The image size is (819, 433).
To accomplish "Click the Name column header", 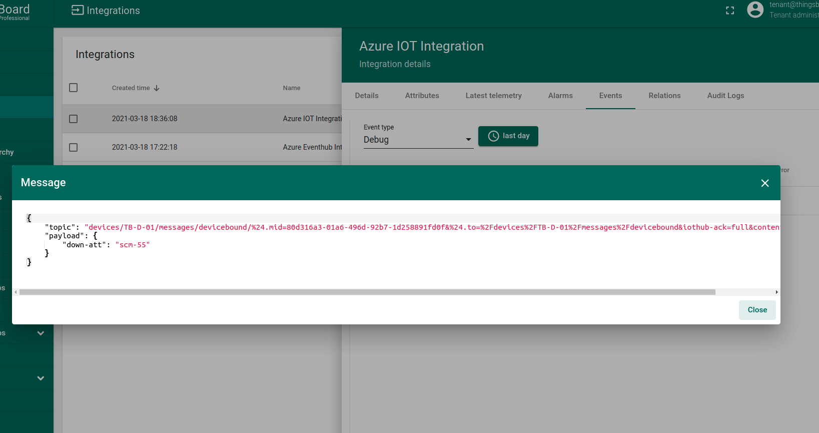I will coord(292,88).
